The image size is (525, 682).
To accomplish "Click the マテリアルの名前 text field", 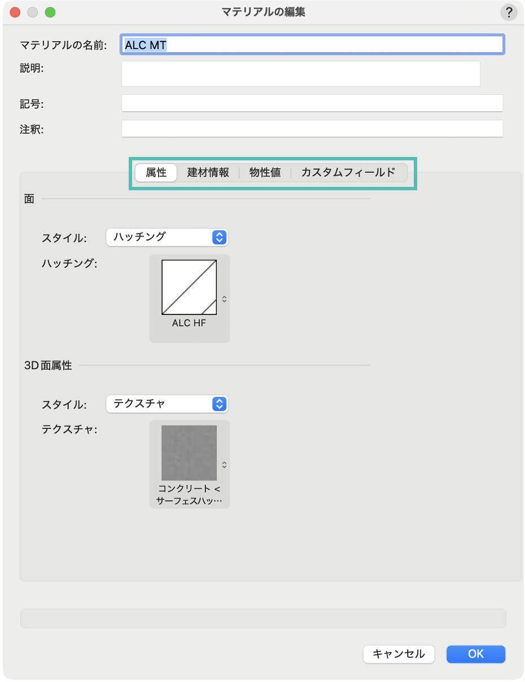I will (x=312, y=45).
